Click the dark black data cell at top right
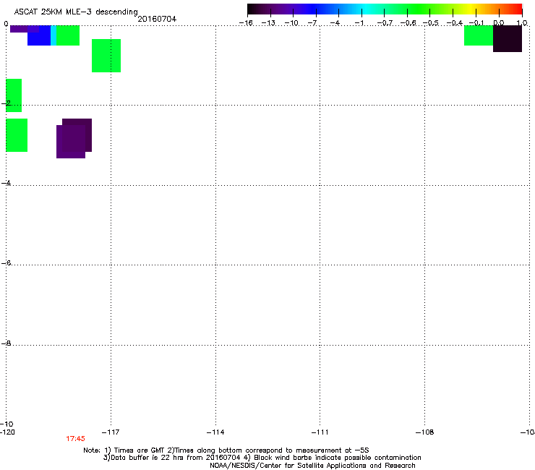The height and width of the screenshot is (470, 535). click(508, 38)
